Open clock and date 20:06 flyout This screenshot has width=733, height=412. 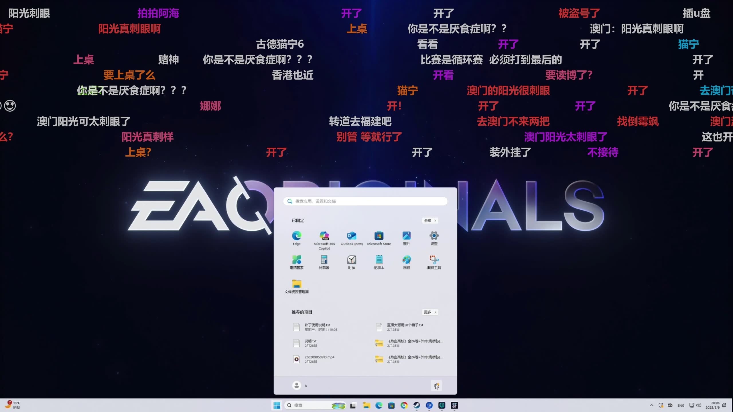pyautogui.click(x=712, y=405)
